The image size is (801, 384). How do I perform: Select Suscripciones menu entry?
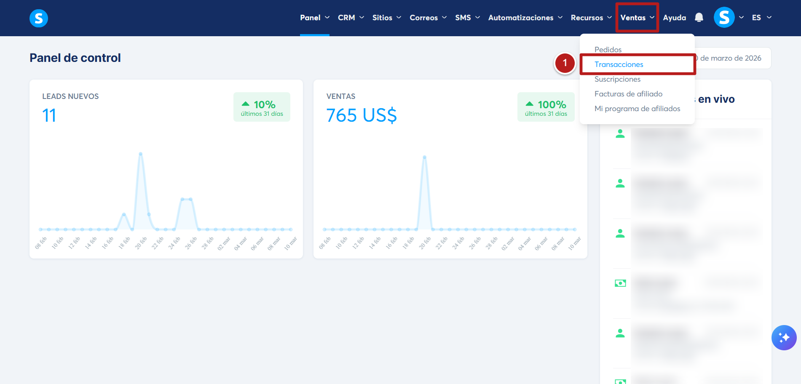[617, 79]
